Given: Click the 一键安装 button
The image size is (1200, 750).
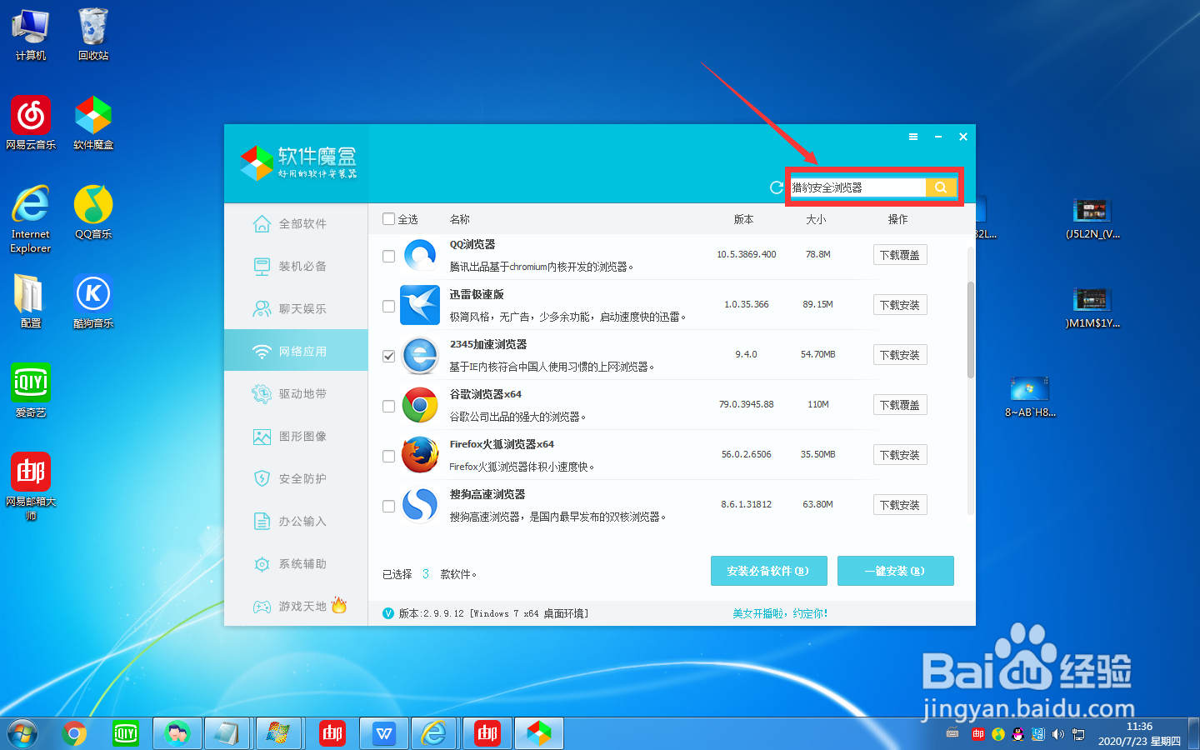Looking at the screenshot, I should (896, 571).
